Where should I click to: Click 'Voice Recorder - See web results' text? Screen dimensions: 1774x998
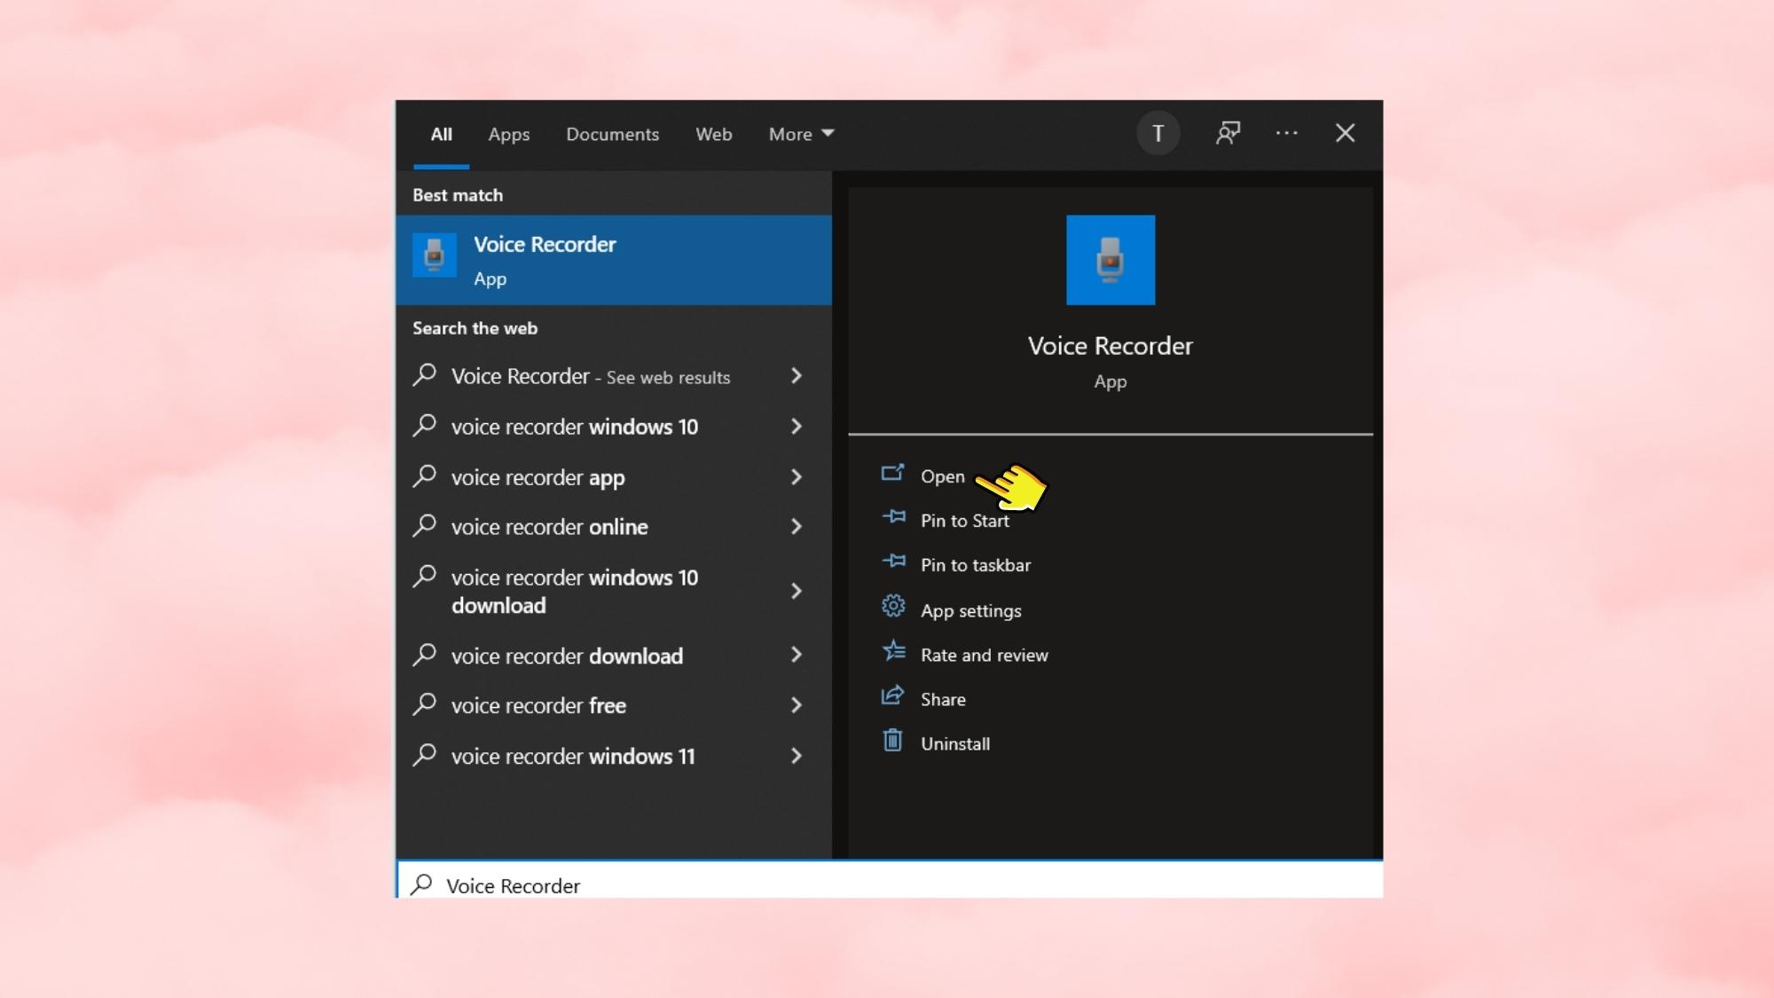[591, 376]
